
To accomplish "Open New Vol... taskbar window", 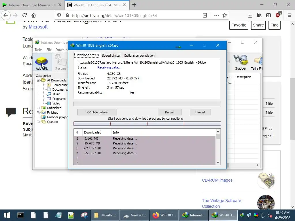I will [134, 215].
